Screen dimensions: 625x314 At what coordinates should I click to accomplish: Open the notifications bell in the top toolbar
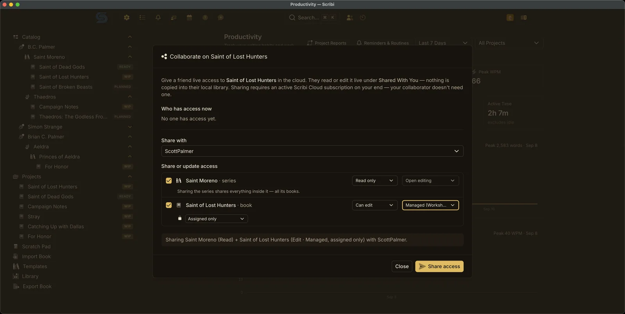158,18
